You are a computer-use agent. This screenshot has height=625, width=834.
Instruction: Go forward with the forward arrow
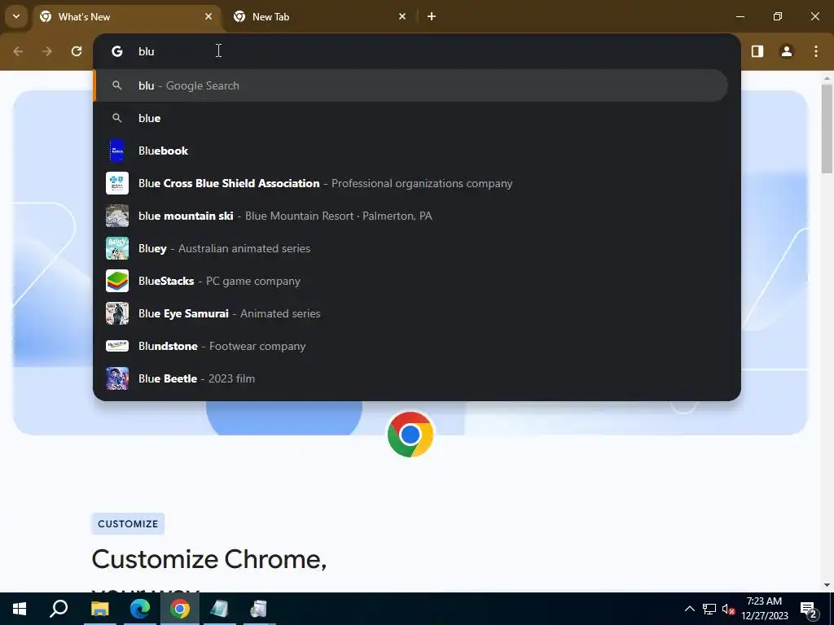tap(47, 51)
